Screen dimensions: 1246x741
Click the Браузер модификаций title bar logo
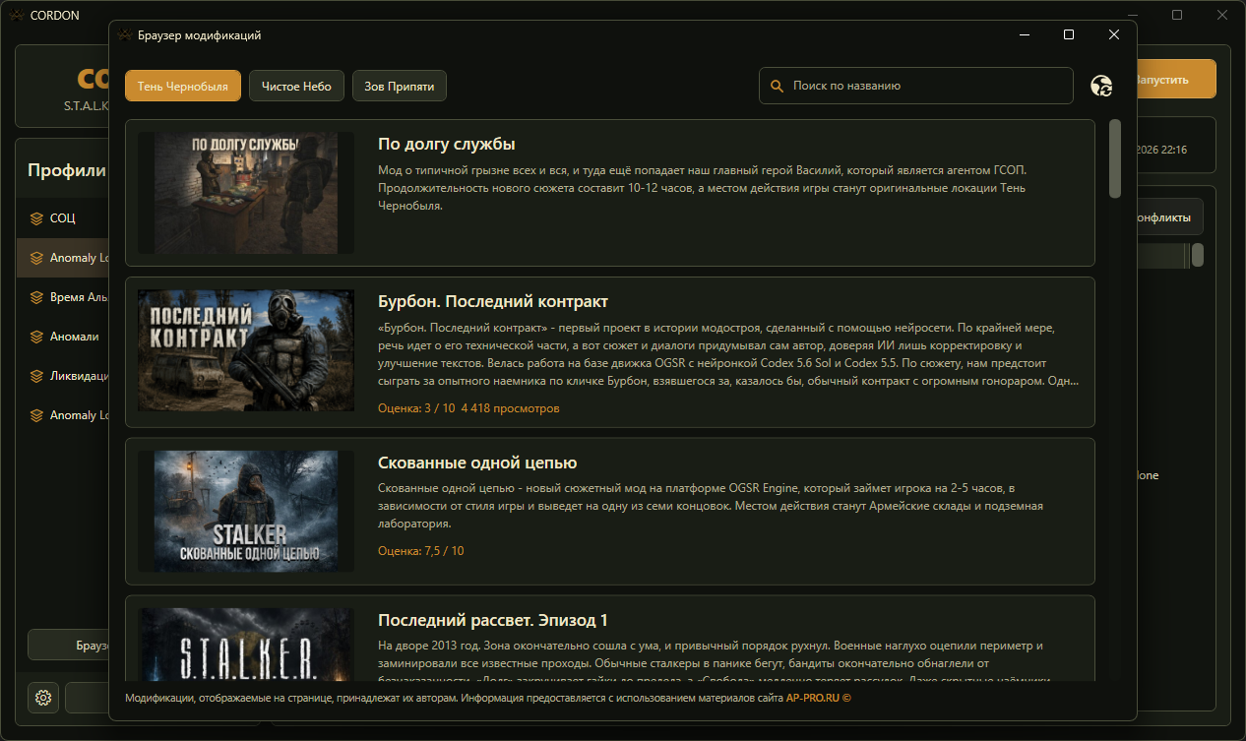124,34
